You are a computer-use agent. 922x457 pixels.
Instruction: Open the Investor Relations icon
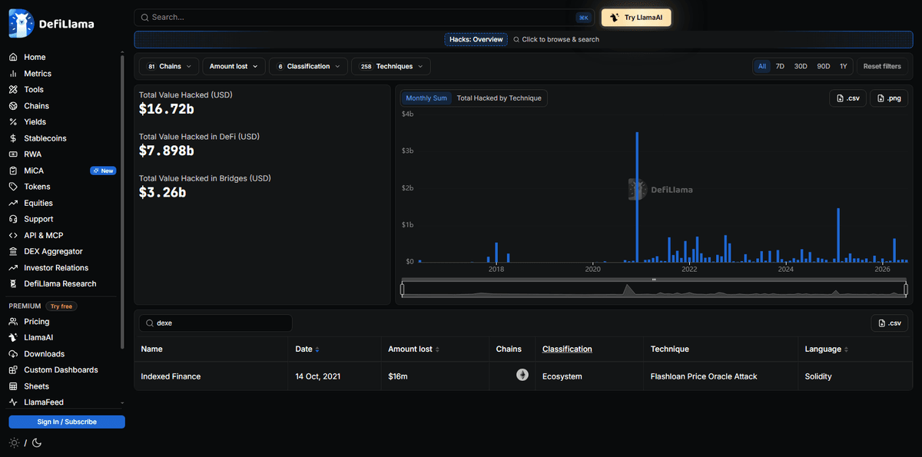13,267
